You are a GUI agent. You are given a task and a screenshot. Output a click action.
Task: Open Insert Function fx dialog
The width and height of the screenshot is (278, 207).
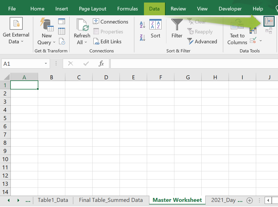coord(101,63)
